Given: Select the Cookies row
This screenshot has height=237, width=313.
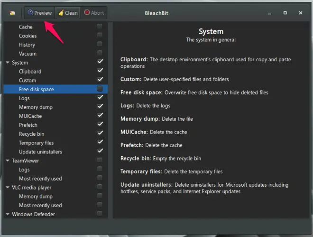Looking at the screenshot, I should tap(55, 36).
